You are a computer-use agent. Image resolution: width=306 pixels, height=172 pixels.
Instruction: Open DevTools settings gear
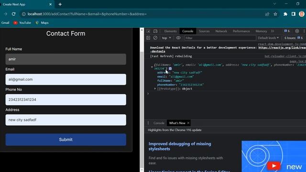(297, 31)
